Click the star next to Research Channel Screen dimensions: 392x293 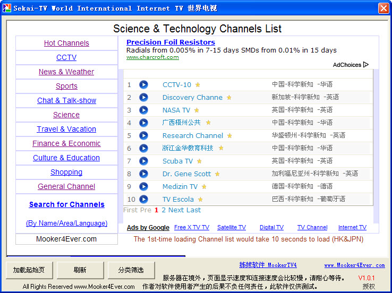click(x=229, y=136)
